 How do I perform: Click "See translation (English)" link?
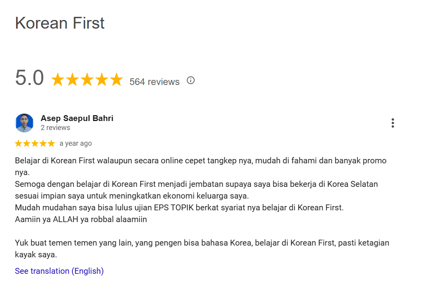[59, 271]
